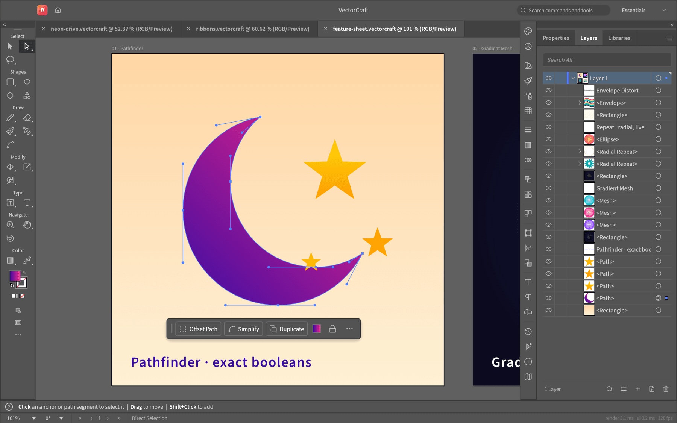Select the Zoom tool
Screen dimensions: 677x423
[10, 225]
